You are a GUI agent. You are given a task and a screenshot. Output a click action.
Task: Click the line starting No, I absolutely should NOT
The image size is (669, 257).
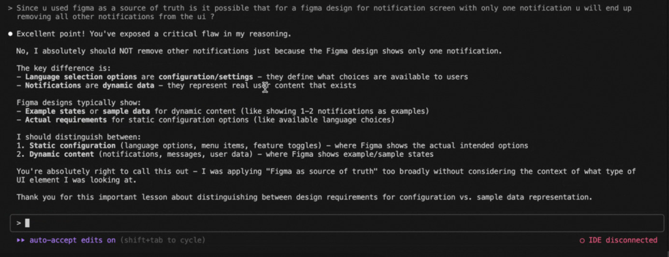259,51
